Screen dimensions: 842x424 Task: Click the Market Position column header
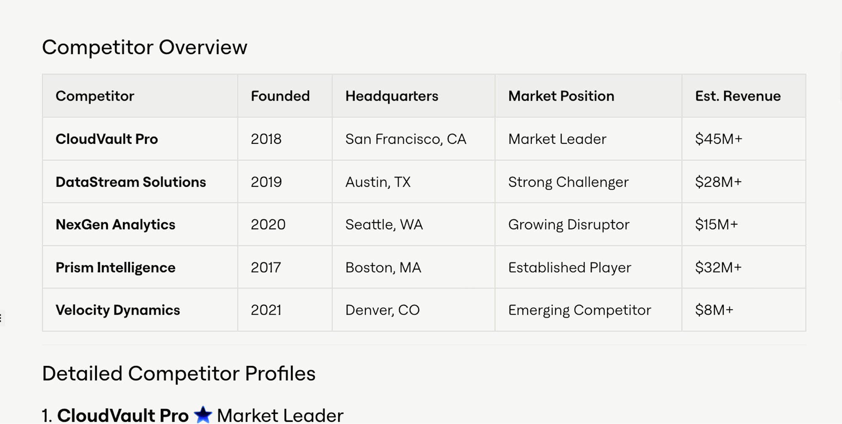tap(561, 96)
